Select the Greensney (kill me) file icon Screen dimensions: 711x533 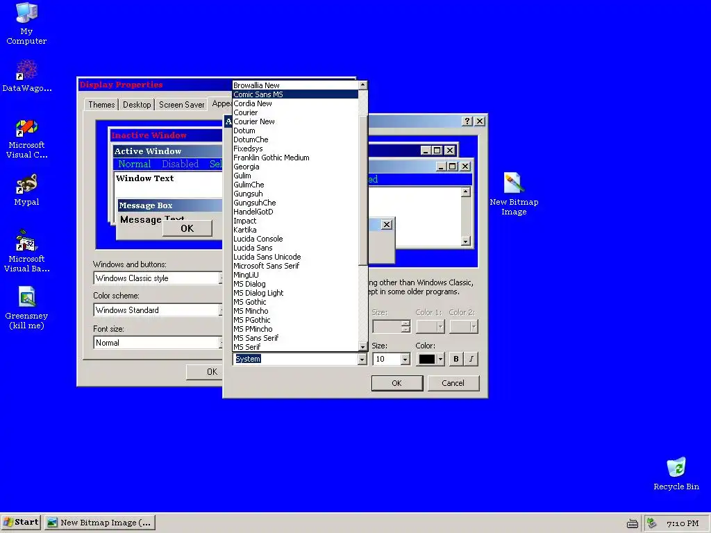(26, 308)
